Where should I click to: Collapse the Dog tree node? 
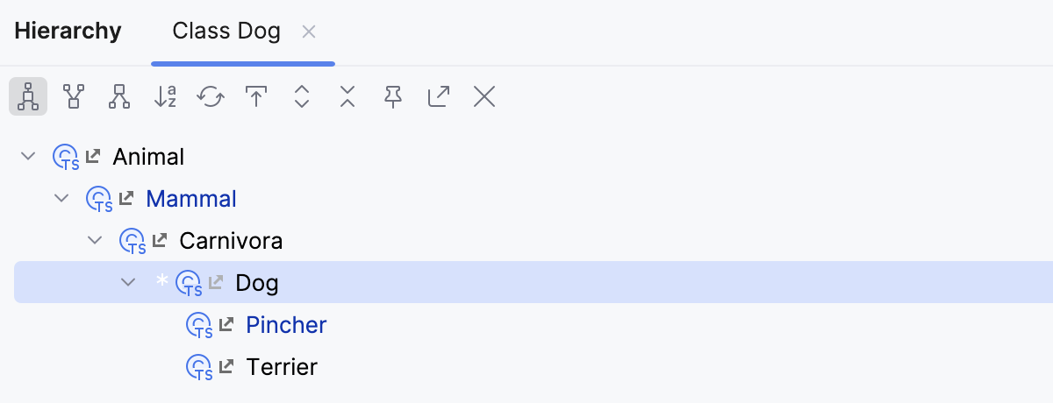coord(128,282)
